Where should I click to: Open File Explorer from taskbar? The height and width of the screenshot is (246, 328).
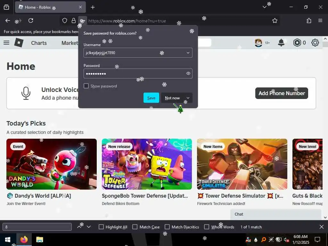[x=39, y=240]
